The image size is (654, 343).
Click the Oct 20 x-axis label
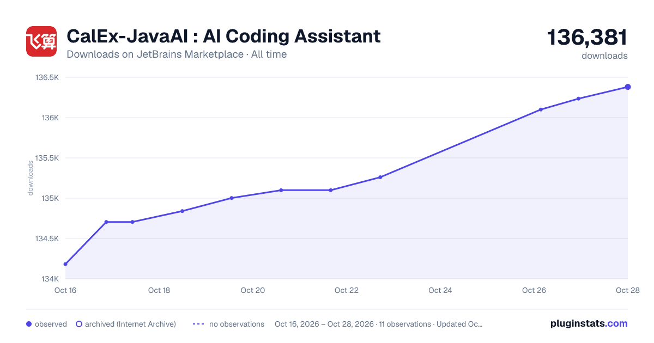[x=253, y=290]
